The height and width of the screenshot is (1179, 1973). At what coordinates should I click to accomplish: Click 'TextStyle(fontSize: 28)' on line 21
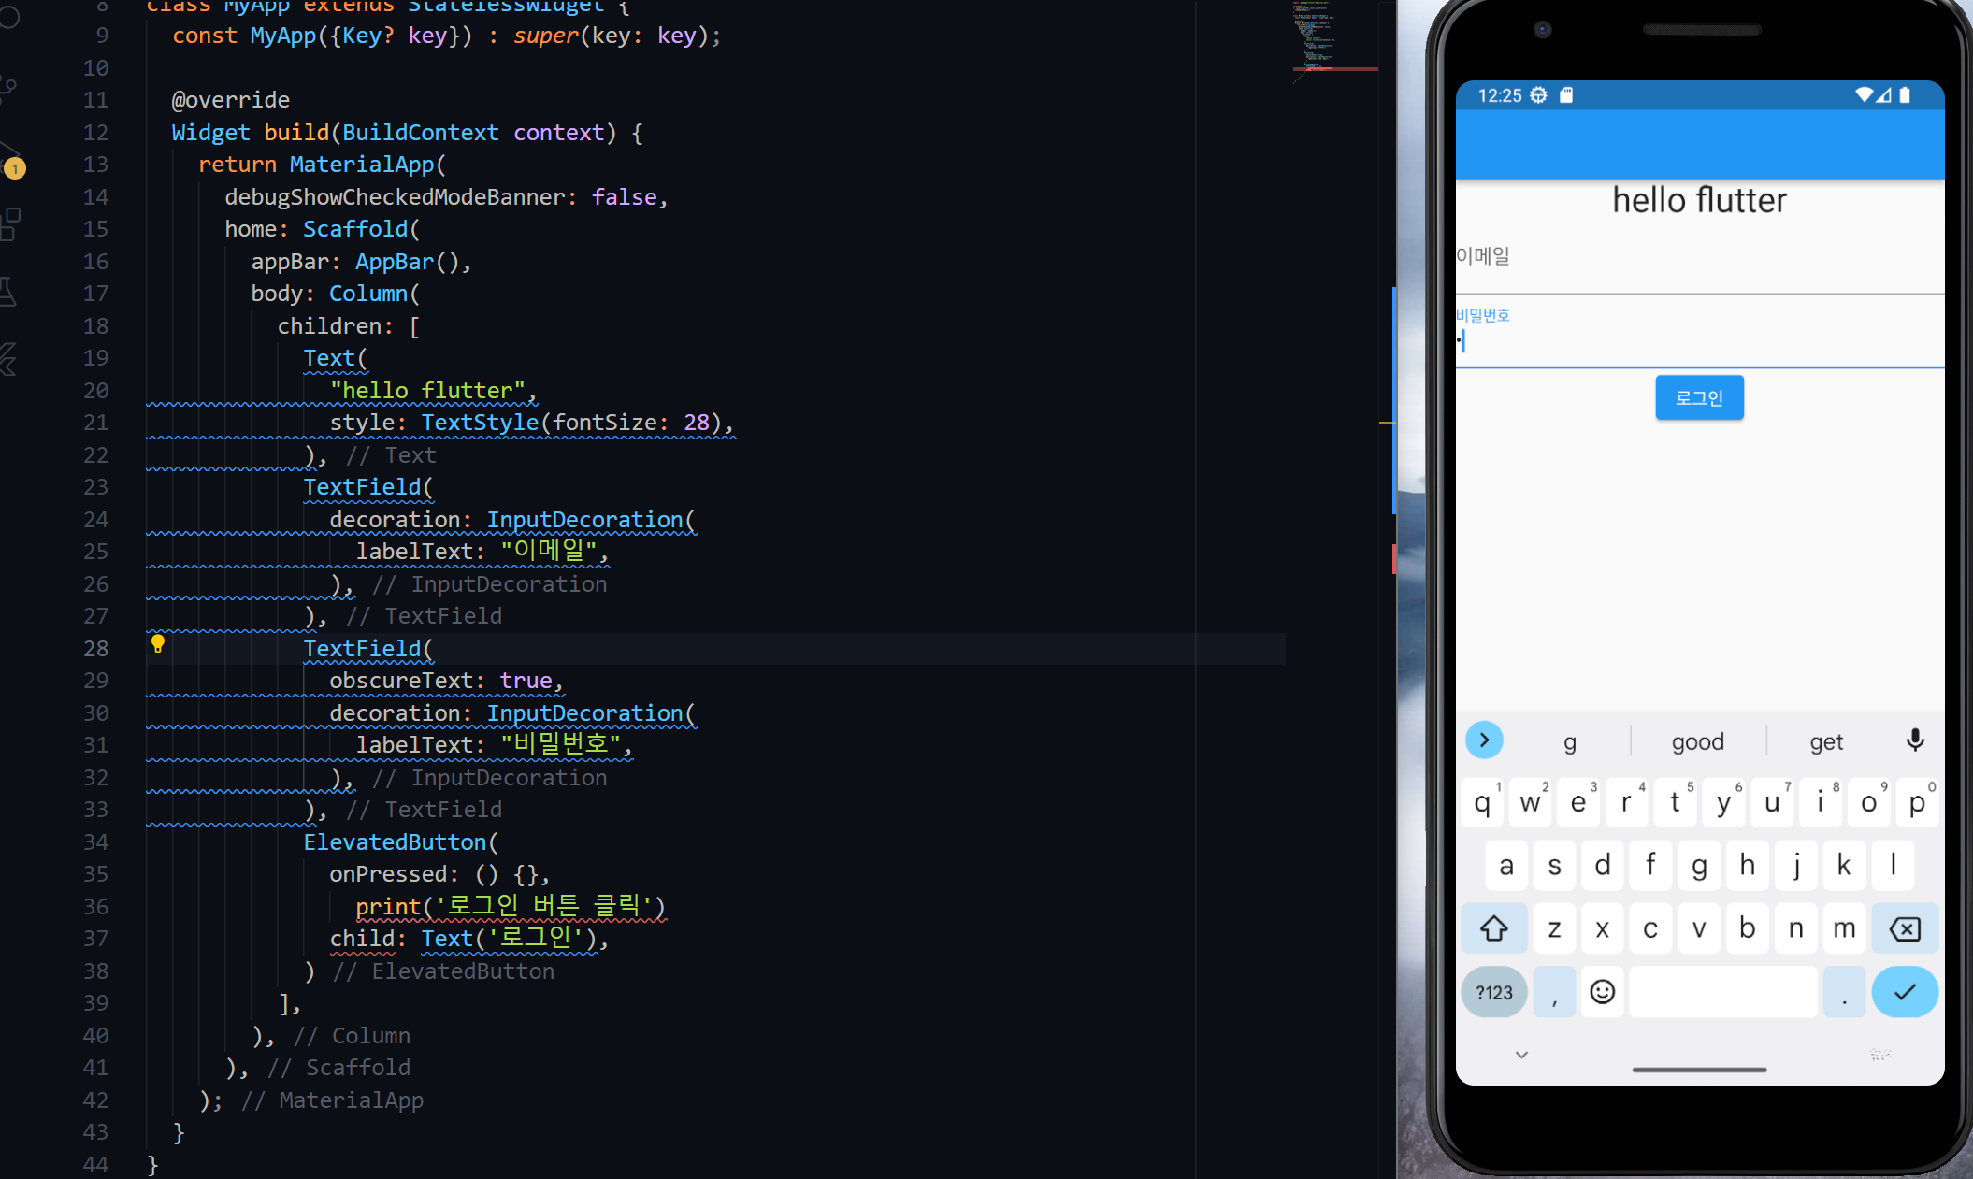pyautogui.click(x=571, y=423)
